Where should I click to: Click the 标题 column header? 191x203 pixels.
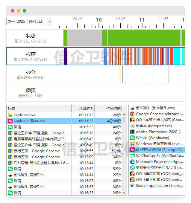tap(39, 108)
